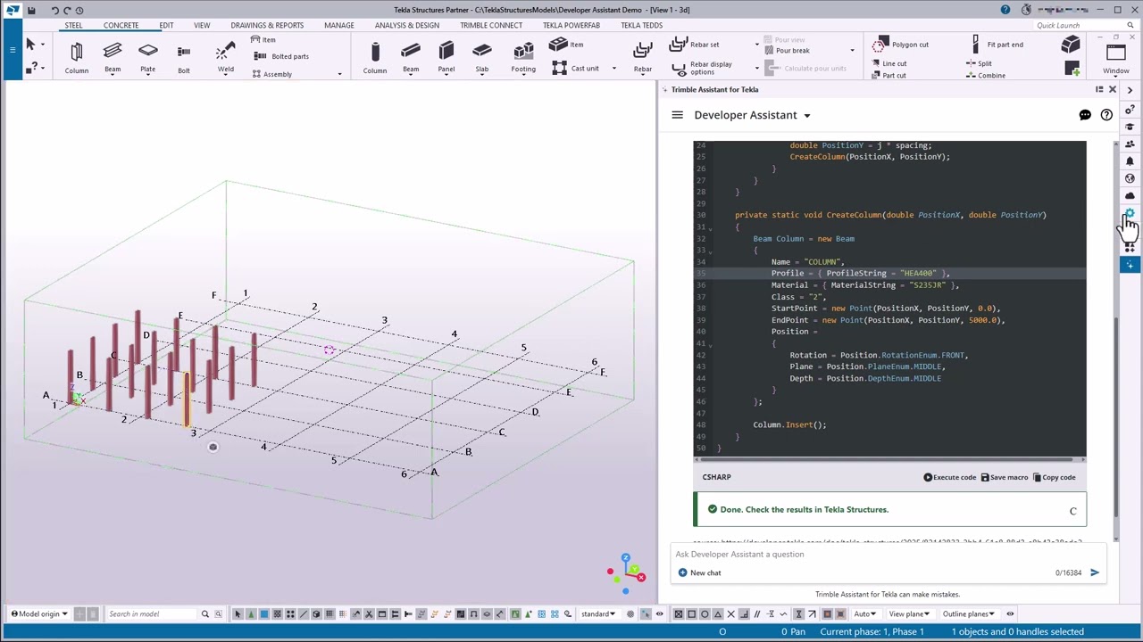Open the EDIT ribbon tab
This screenshot has width=1143, height=642.
pos(166,25)
